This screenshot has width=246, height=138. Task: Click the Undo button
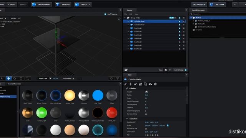coord(12,5)
